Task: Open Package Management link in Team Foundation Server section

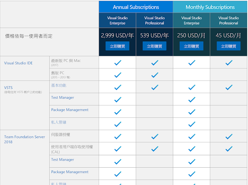Action: coord(70,172)
